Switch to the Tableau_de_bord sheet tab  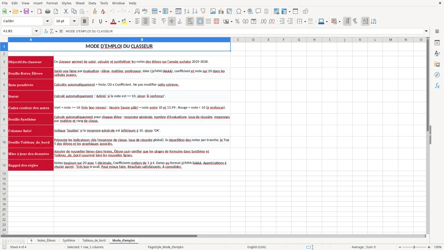(x=94, y=240)
